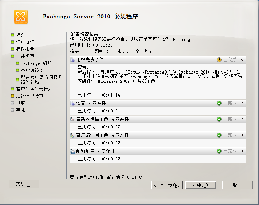259x205 pixels.
Task: Click the 帮助(H) button
Action: [x=24, y=184]
